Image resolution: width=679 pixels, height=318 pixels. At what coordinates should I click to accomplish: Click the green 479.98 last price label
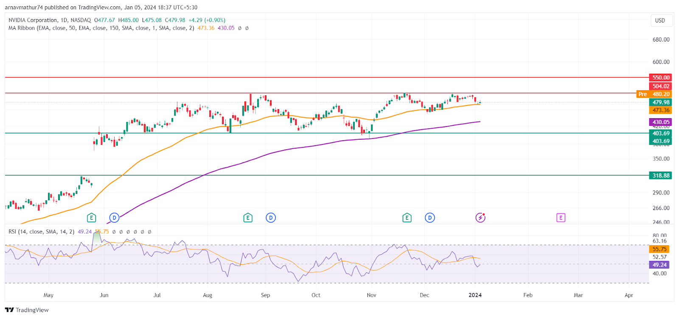661,102
